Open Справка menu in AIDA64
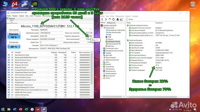Image resolution: width=200 pixels, height=112 pixels. click(x=135, y=16)
